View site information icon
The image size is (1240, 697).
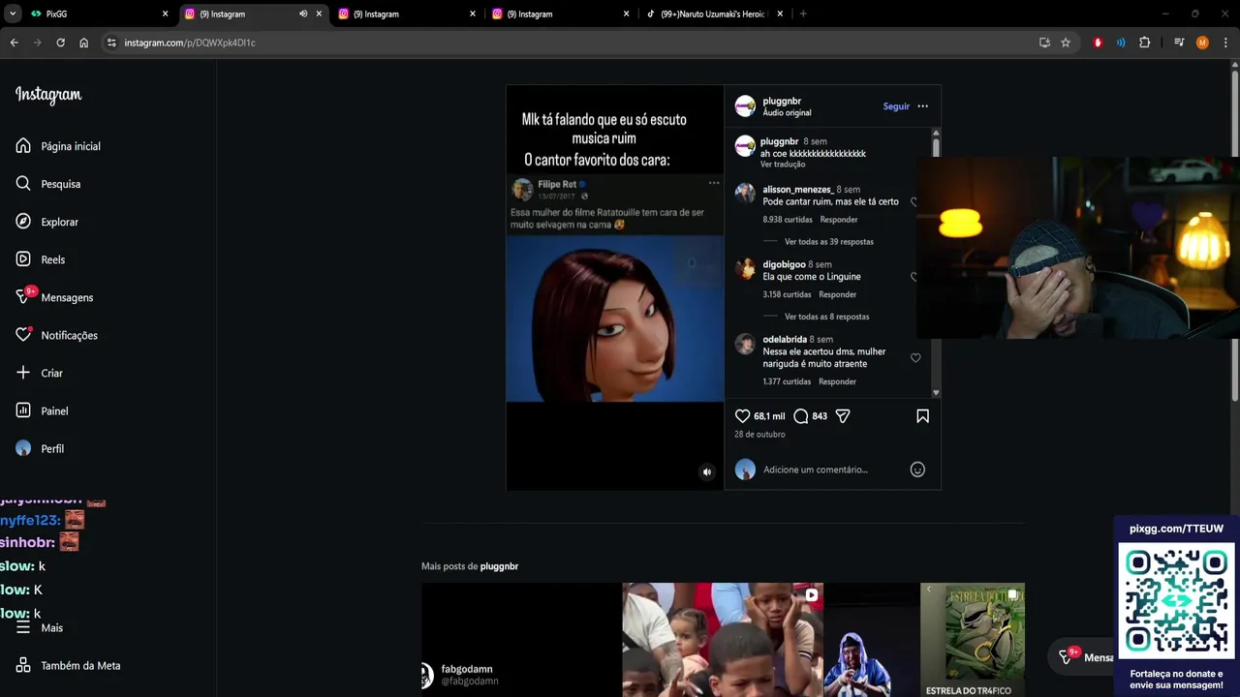(x=111, y=43)
